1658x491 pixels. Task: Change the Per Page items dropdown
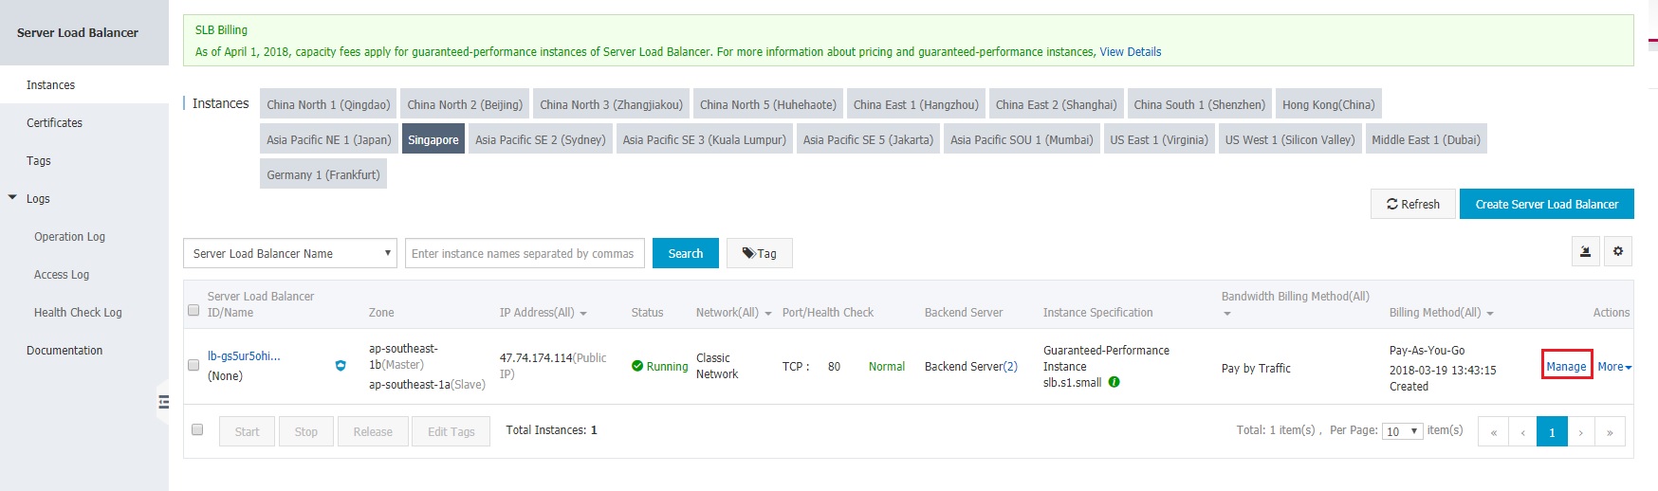pos(1403,430)
